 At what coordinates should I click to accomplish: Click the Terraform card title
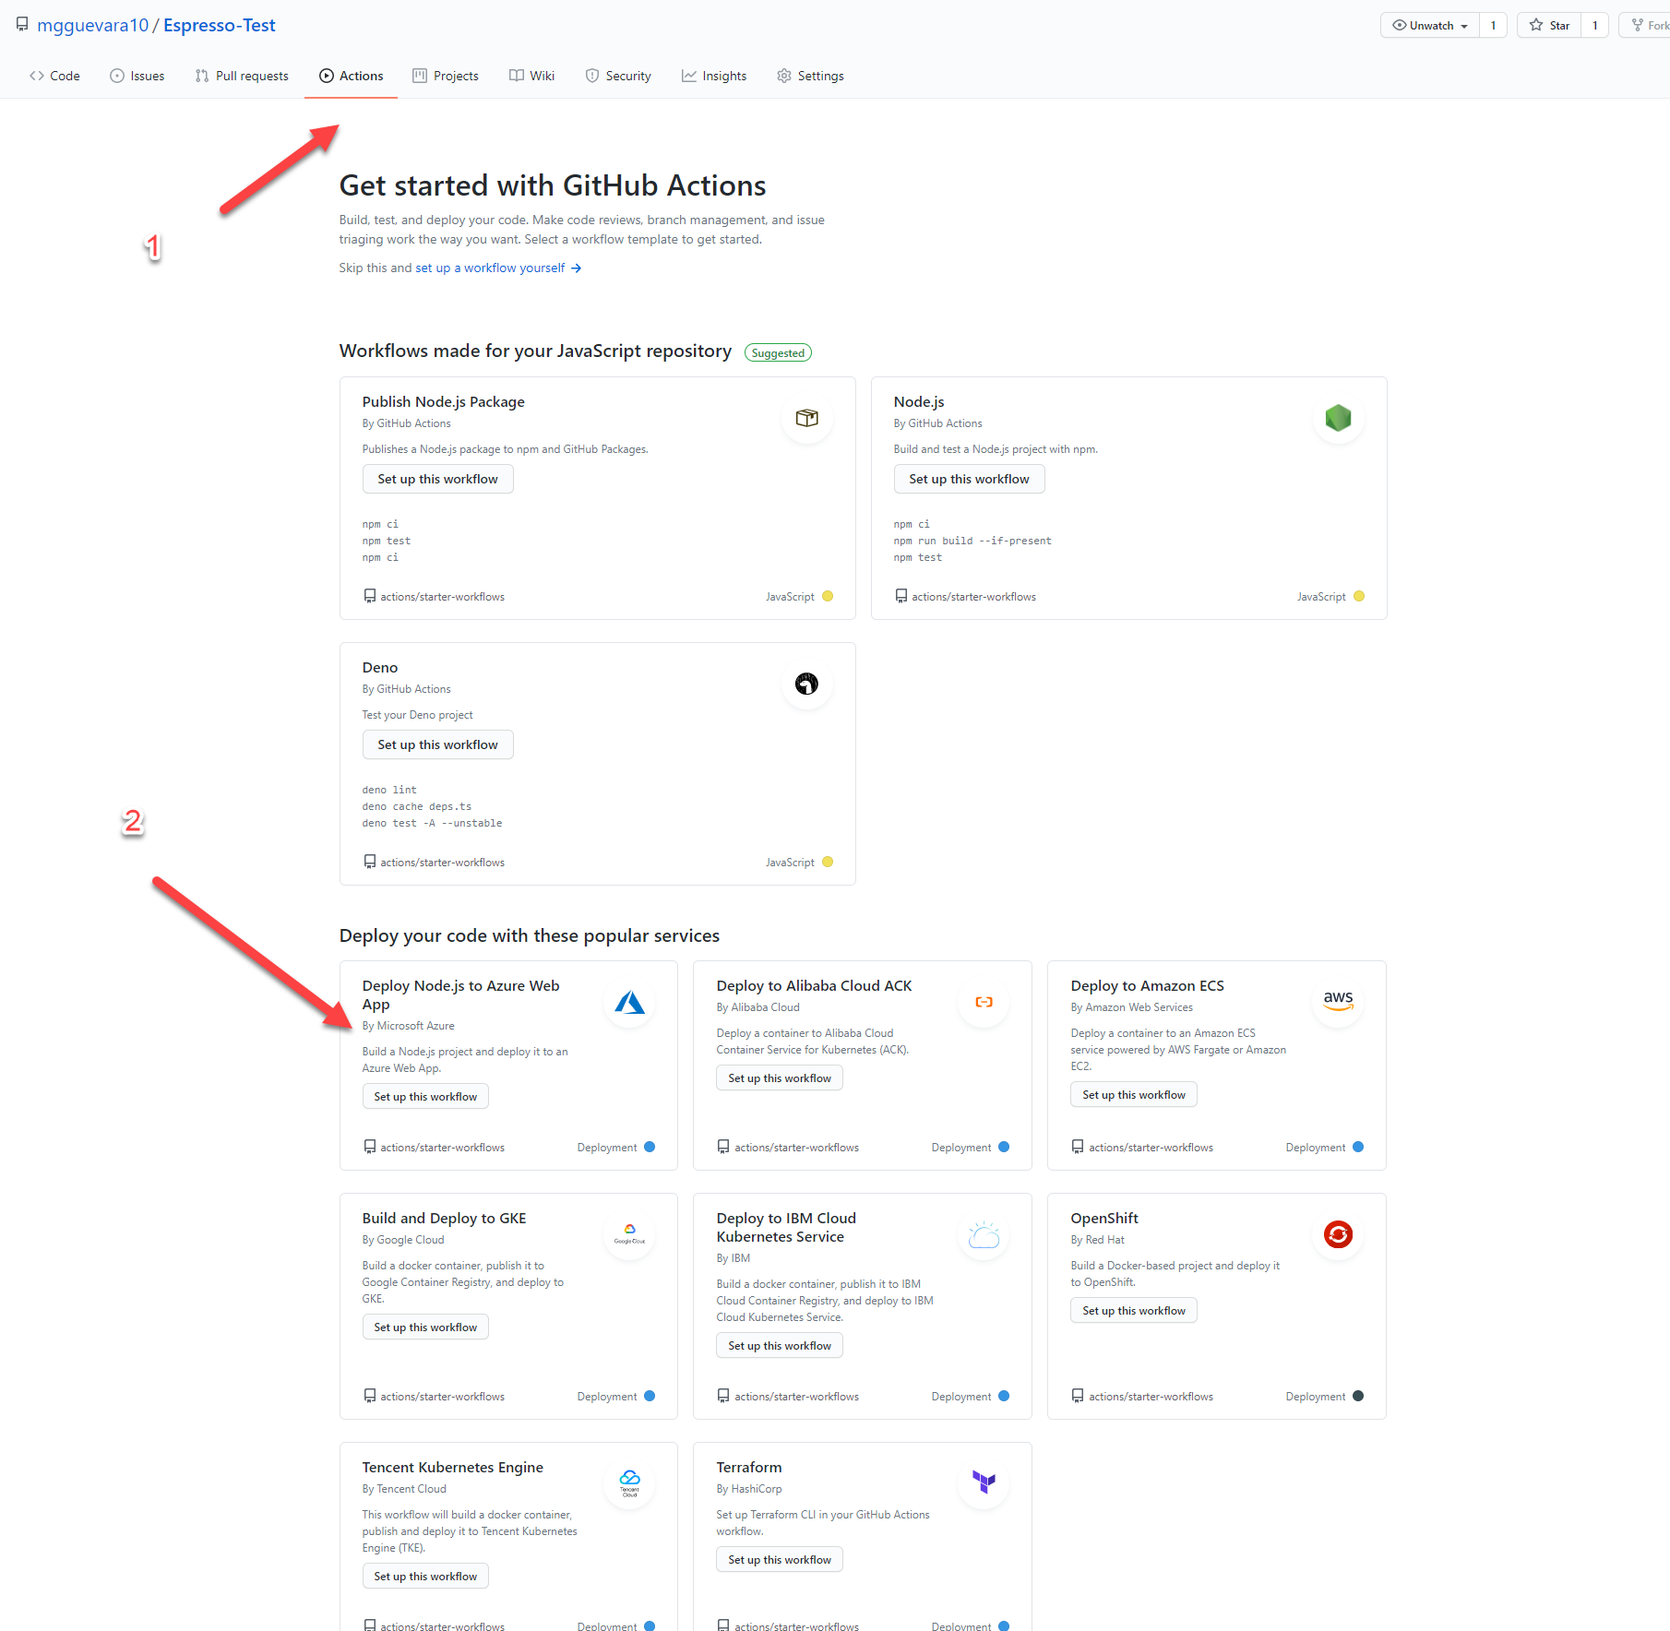749,1467
